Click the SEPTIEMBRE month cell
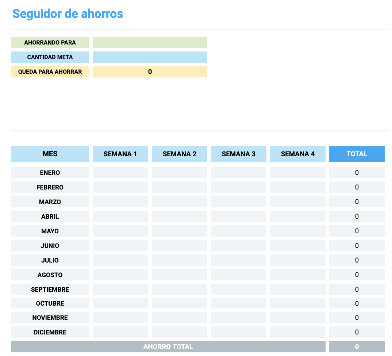The image size is (392, 356). (50, 290)
